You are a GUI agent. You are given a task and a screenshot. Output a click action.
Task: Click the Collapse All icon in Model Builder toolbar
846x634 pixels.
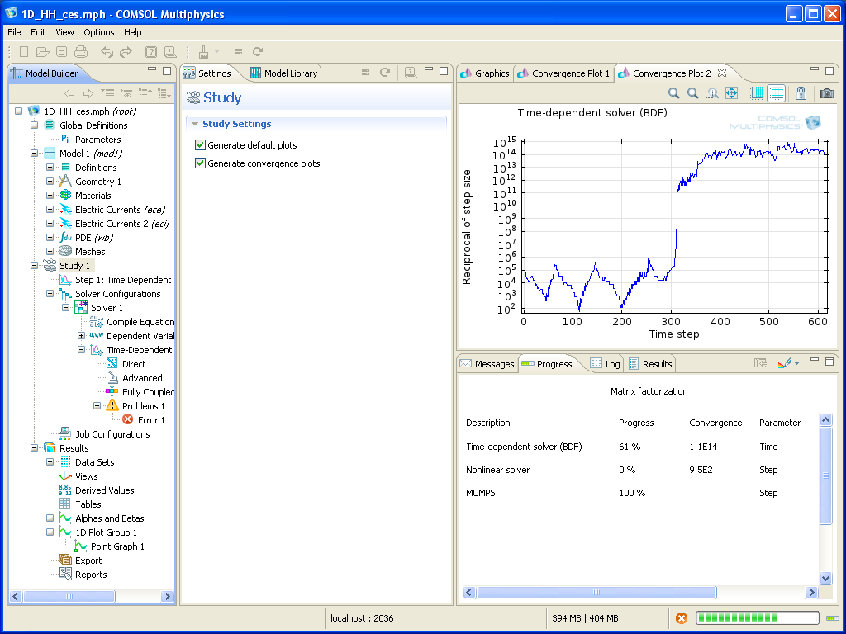point(145,94)
